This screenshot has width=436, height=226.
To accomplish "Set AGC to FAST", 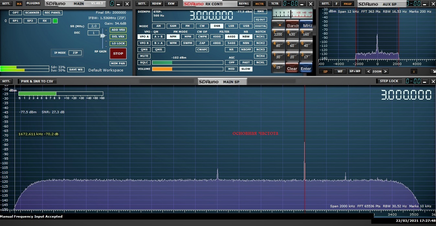I will point(246,62).
